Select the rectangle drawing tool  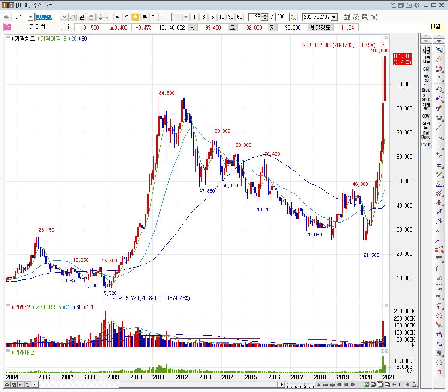tap(439, 146)
